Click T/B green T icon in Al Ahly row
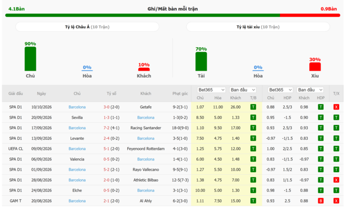346x210 pixels. click(253, 201)
